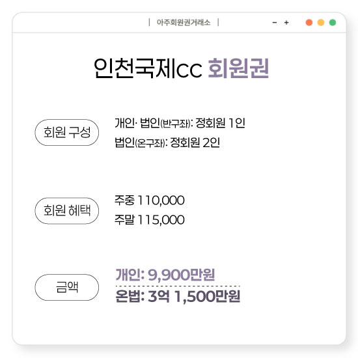Click the 개인: 9,900만원 price text
Screen dimensions: 358x358
[x=165, y=275]
